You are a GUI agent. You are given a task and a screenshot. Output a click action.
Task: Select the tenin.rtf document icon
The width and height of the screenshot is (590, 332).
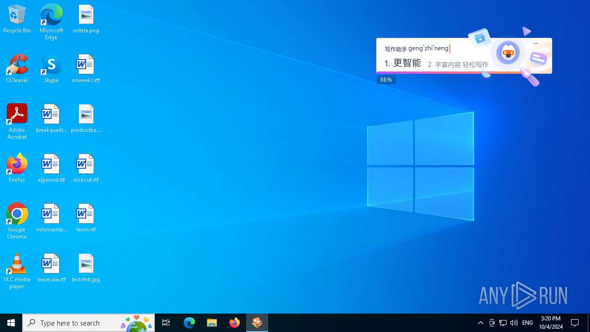pyautogui.click(x=86, y=219)
